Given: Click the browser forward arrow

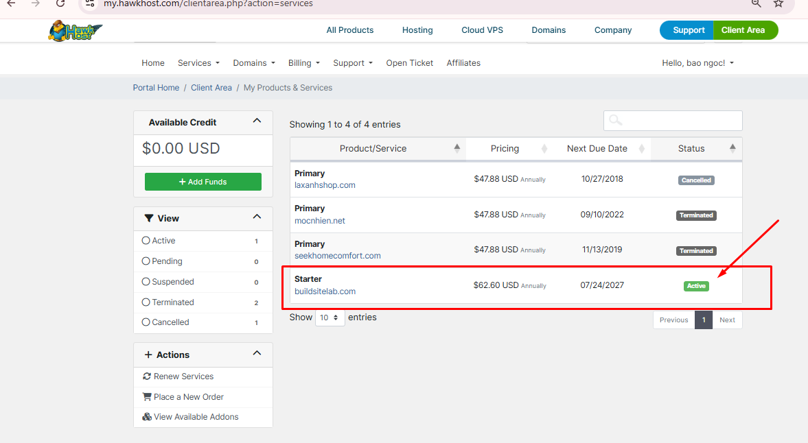Looking at the screenshot, I should (x=36, y=3).
